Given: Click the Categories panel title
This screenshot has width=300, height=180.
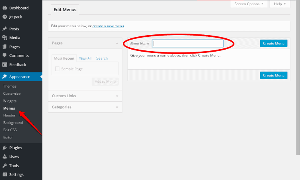Looking at the screenshot, I should point(62,107).
